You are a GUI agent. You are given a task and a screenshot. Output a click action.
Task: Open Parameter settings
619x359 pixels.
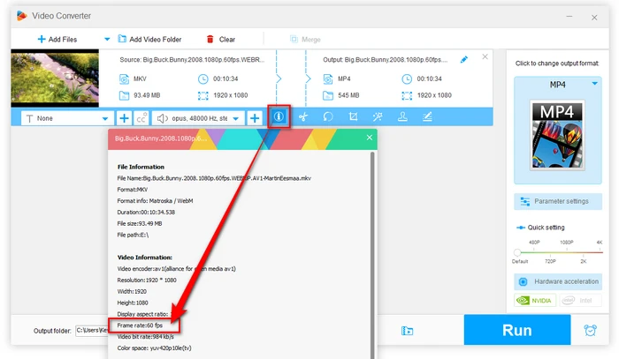pyautogui.click(x=556, y=201)
